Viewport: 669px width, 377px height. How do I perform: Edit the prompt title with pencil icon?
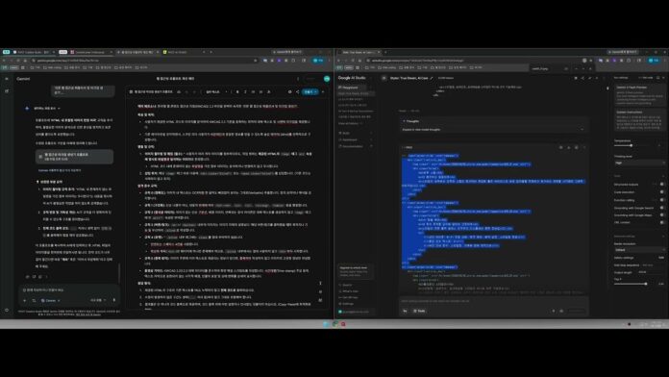pos(432,78)
